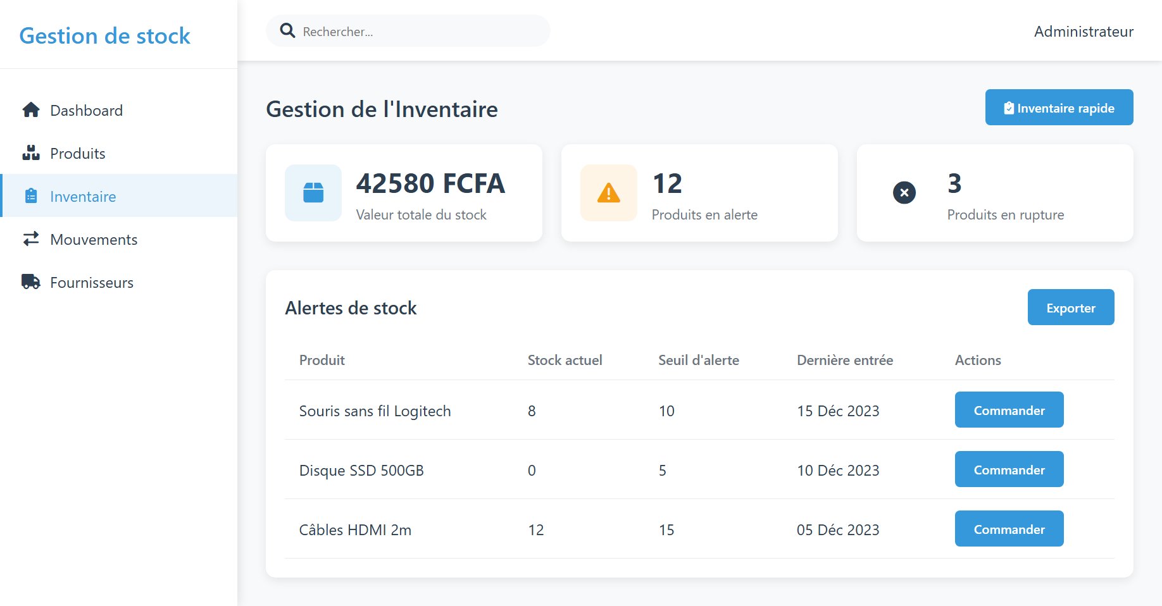Click the clipboard icon beside Inventaire
Image resolution: width=1162 pixels, height=606 pixels.
point(30,196)
